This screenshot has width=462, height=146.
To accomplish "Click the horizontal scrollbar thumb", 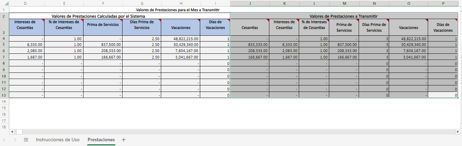I will click(19, 131).
